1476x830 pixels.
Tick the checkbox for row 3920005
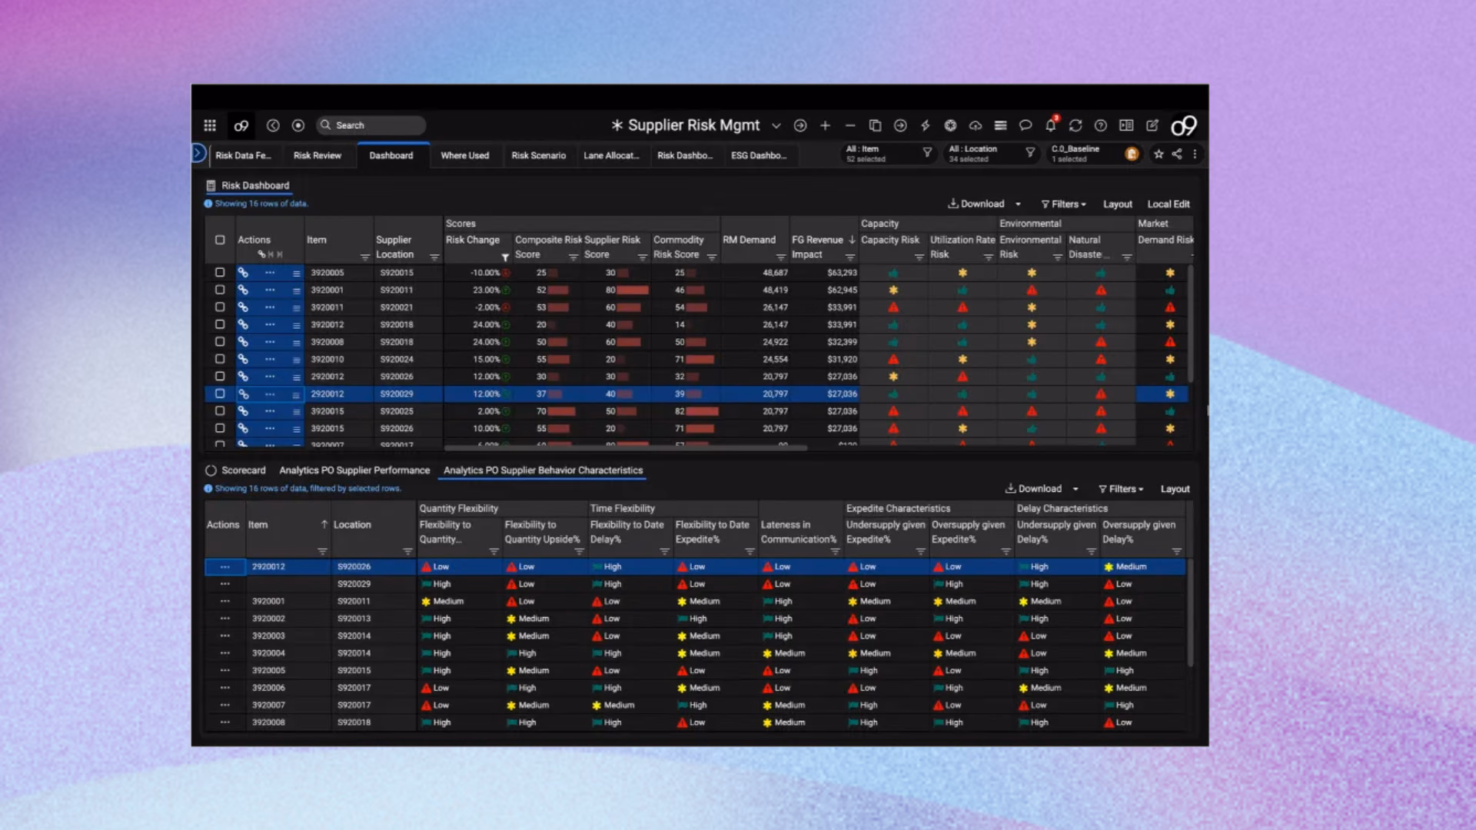click(x=220, y=272)
